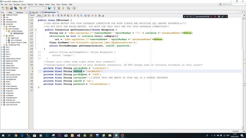
Task: Click the New File toolbar icon
Action: pyautogui.click(x=3, y=8)
